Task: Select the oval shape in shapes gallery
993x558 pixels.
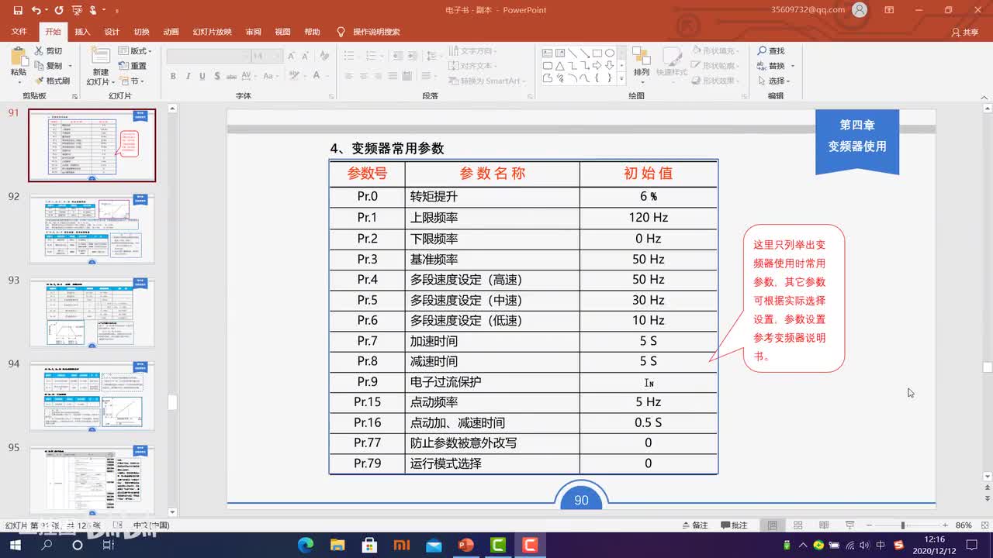Action: (610, 53)
